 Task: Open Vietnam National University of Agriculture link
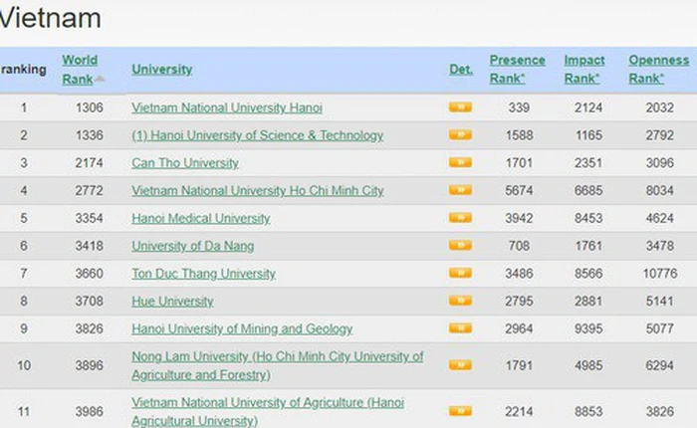268,411
